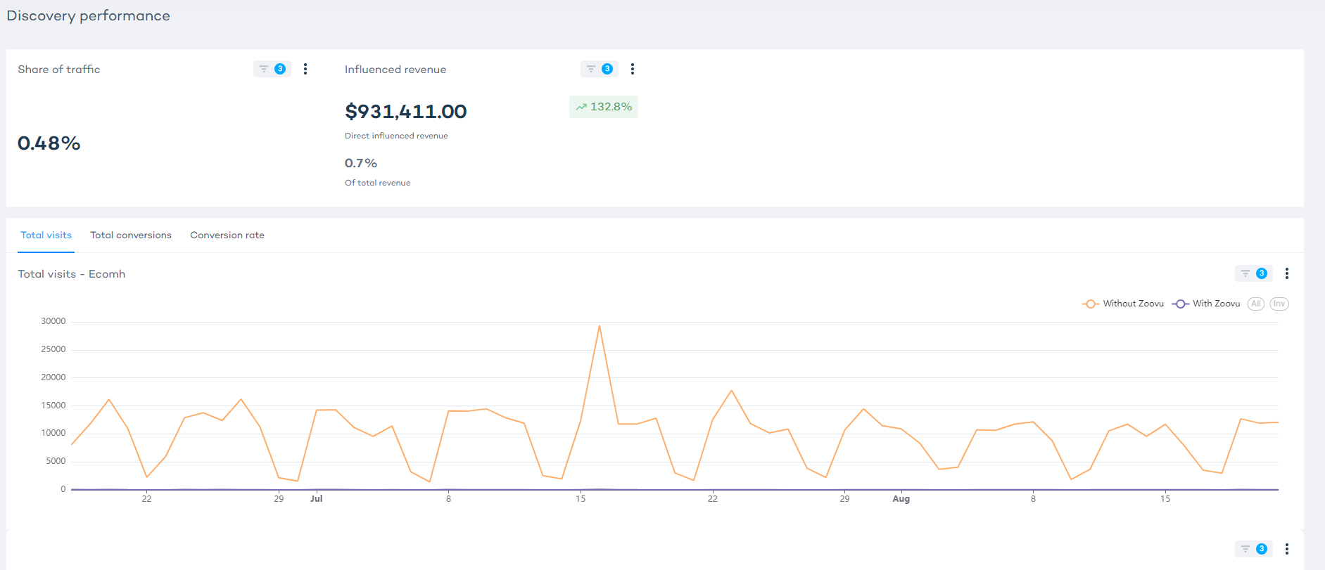Expand Influenced revenue three-dot menu

633,69
